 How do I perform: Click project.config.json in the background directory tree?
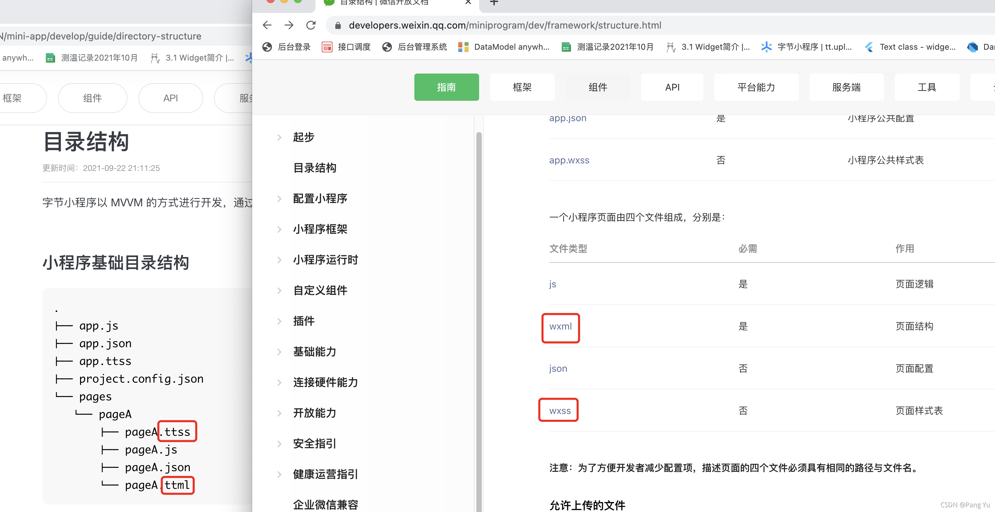[141, 379]
